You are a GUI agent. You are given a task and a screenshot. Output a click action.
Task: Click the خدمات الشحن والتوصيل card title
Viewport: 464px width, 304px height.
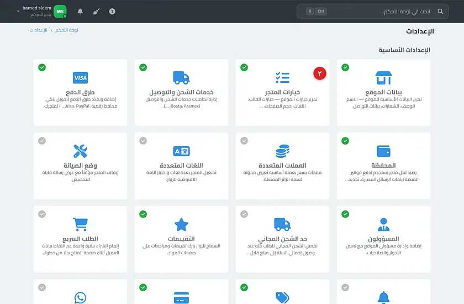click(x=181, y=92)
